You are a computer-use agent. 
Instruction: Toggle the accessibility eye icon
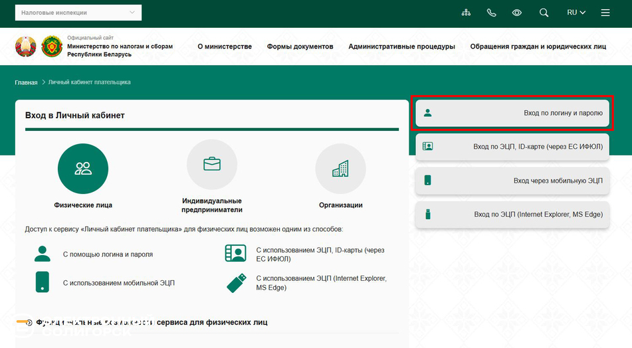click(x=517, y=13)
